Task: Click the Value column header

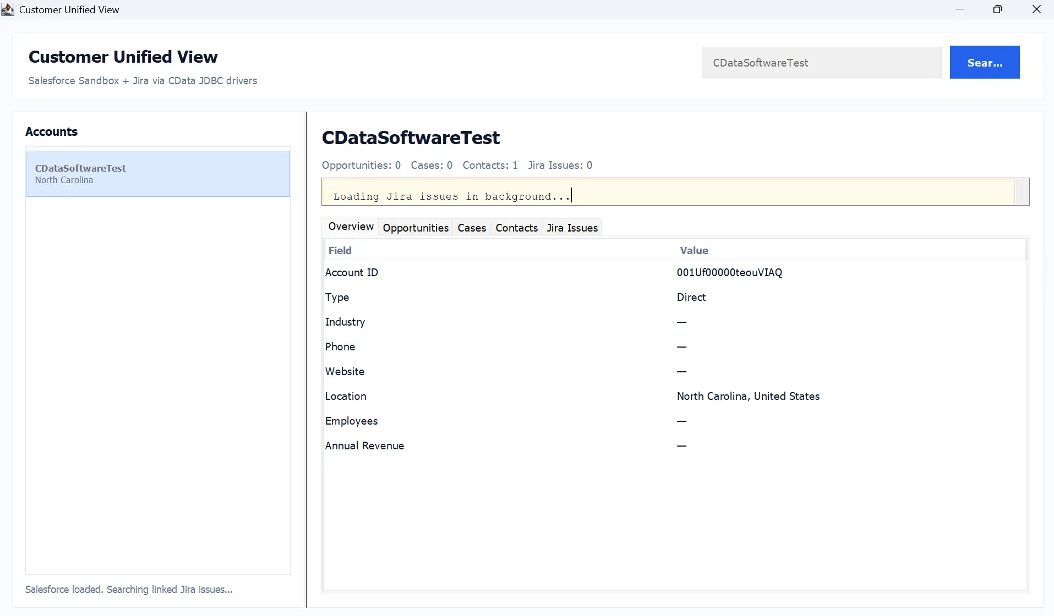Action: (851, 250)
